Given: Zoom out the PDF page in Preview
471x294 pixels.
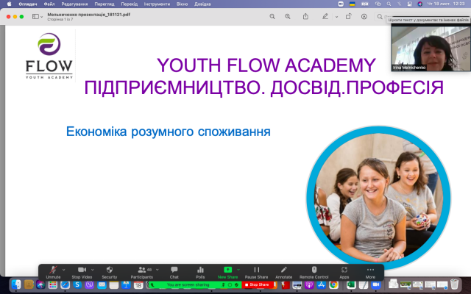Looking at the screenshot, I should point(272,16).
